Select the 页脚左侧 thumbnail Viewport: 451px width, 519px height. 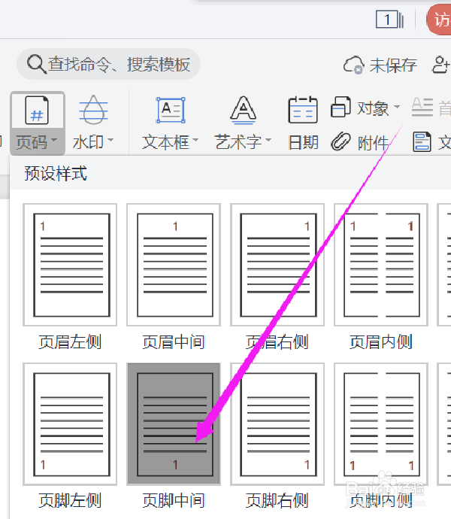70,424
